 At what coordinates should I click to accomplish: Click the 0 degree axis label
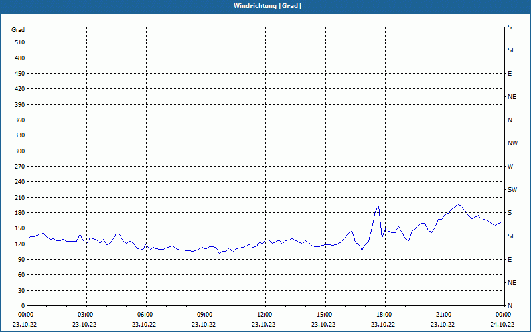[x=23, y=306]
